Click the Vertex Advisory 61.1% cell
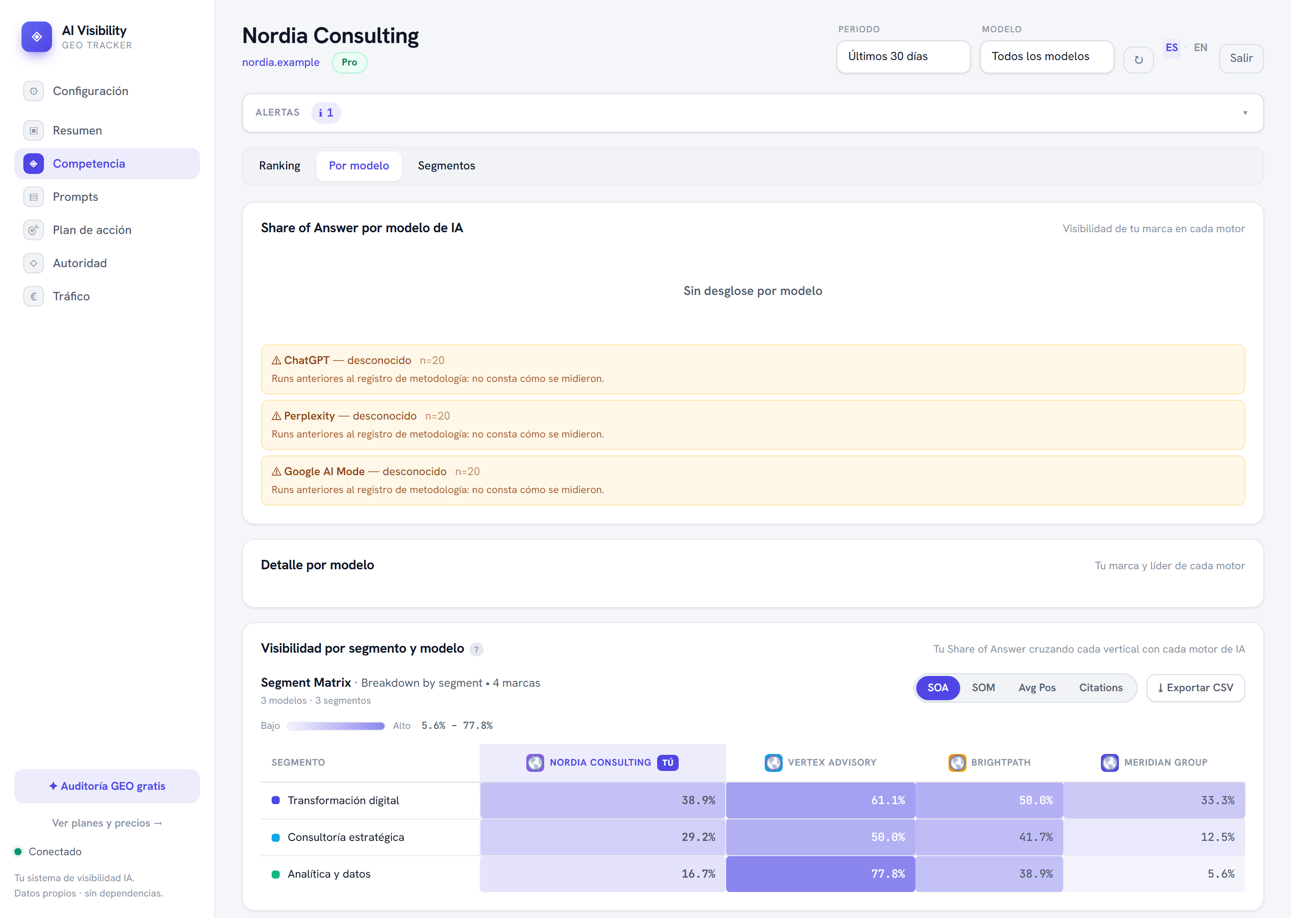1291x918 pixels. click(x=820, y=801)
